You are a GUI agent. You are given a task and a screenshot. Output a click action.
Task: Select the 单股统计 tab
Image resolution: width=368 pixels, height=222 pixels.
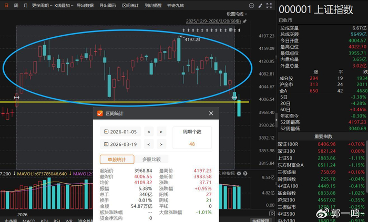(117, 160)
